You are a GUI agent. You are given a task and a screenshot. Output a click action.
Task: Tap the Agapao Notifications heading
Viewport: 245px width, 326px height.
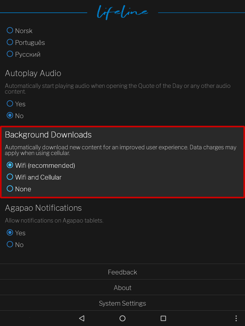(43, 208)
